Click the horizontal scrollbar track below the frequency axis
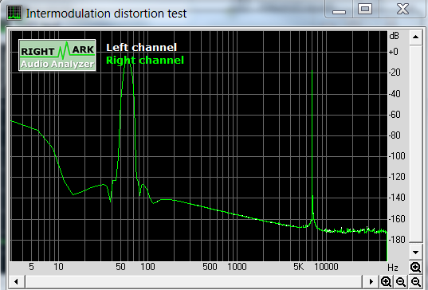 point(194,281)
